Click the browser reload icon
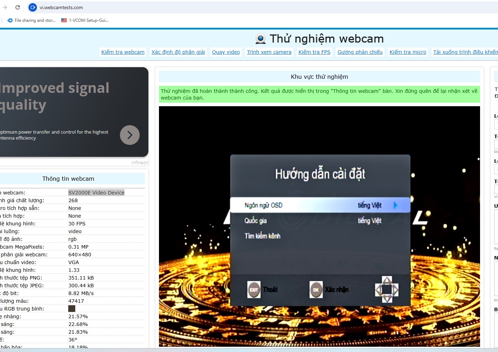This screenshot has width=498, height=352. [18, 7]
